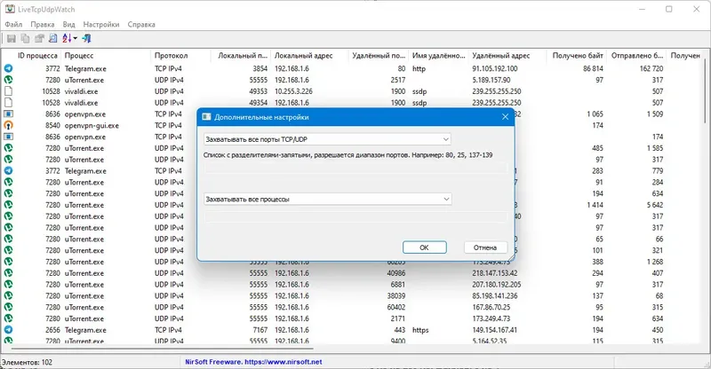Image resolution: width=711 pixels, height=369 pixels.
Task: Click the value 162 720 sent bytes
Action: click(651, 68)
